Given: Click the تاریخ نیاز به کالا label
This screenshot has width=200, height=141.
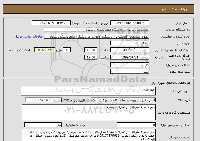Looking at the screenshot, I should click(x=75, y=100).
